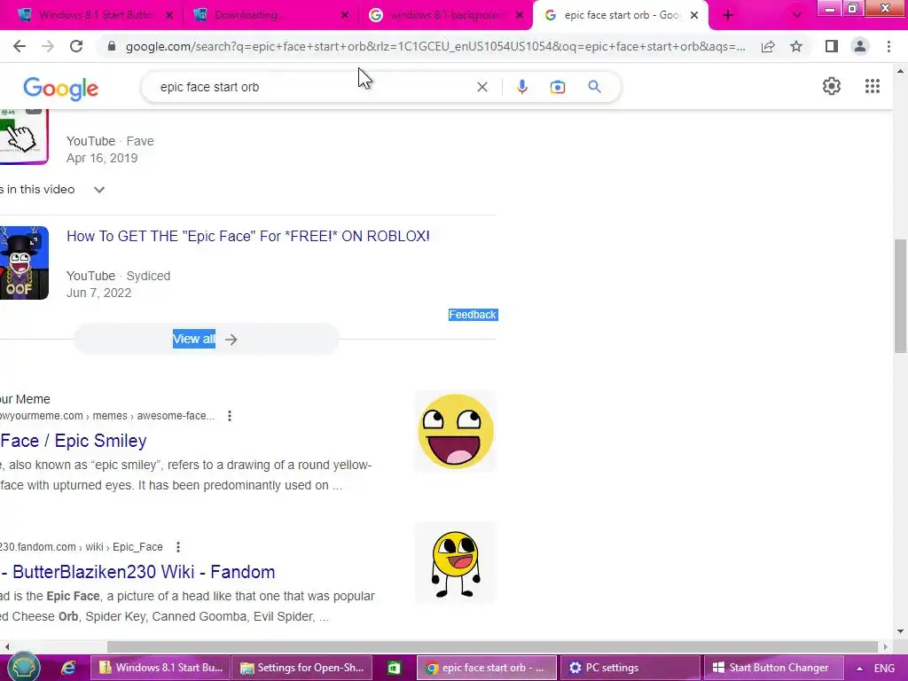Viewport: 908px width, 681px height.
Task: Go back to the previous page
Action: 20,46
